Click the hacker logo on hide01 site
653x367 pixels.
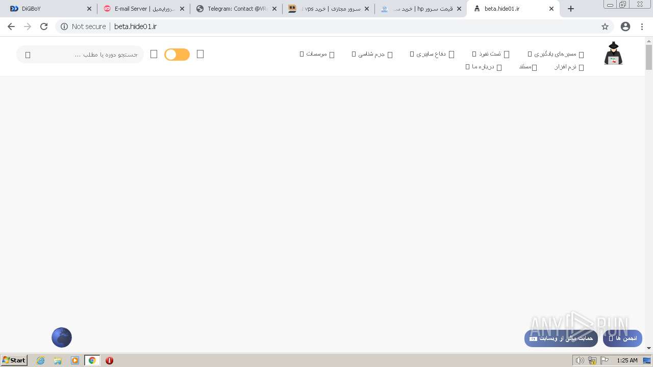(x=613, y=54)
